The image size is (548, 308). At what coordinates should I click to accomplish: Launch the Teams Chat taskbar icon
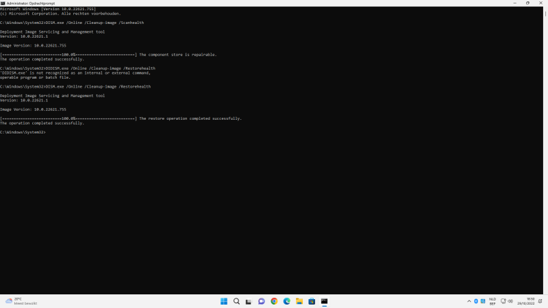coord(261,301)
